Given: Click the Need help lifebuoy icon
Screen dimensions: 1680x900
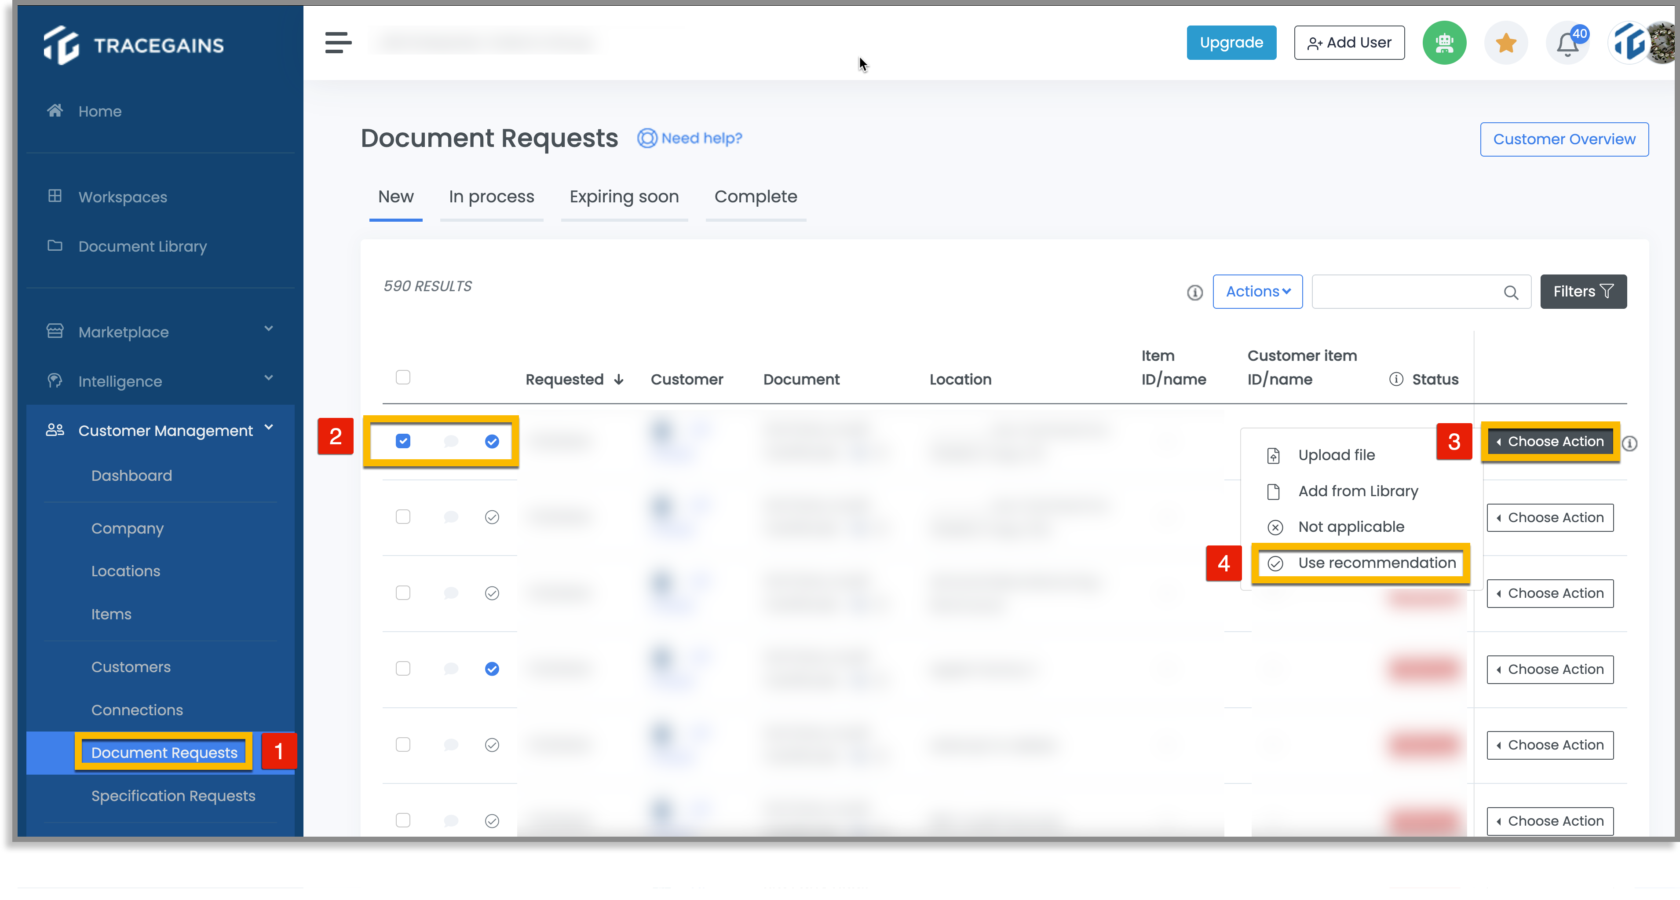Looking at the screenshot, I should (x=646, y=138).
